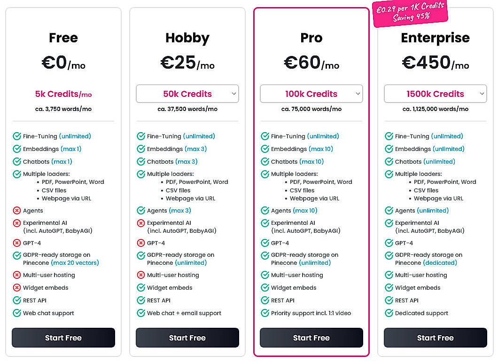Screen dimensions: 498x364
Task: Click the Saving 45% promotional badge
Action: coord(410,13)
